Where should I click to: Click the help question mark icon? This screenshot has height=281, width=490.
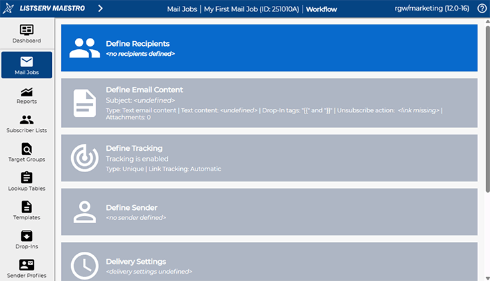482,9
